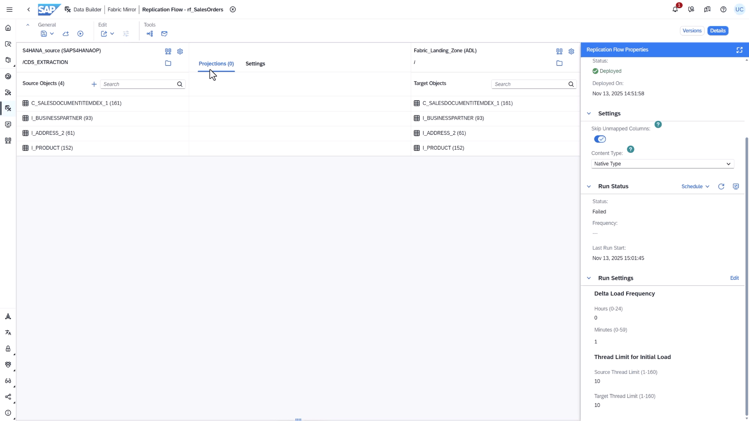
Task: Click the Skip Unmapped Columns help badge
Action: (658, 124)
